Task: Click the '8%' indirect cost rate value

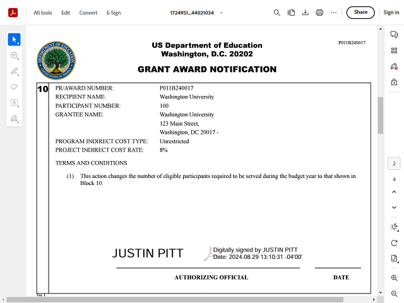Action: click(x=163, y=150)
